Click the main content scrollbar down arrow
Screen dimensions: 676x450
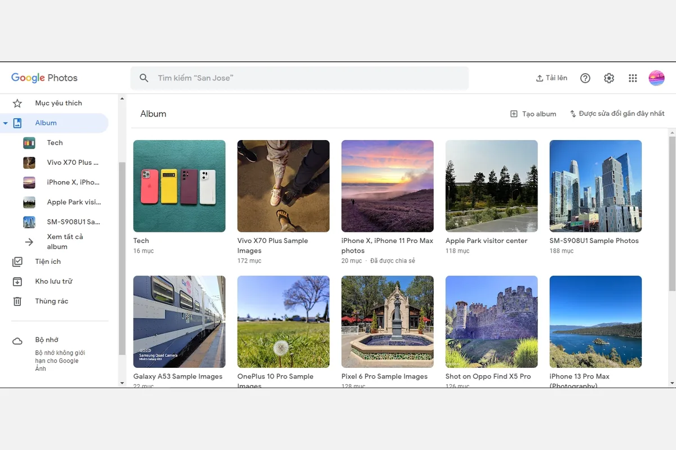pos(671,383)
